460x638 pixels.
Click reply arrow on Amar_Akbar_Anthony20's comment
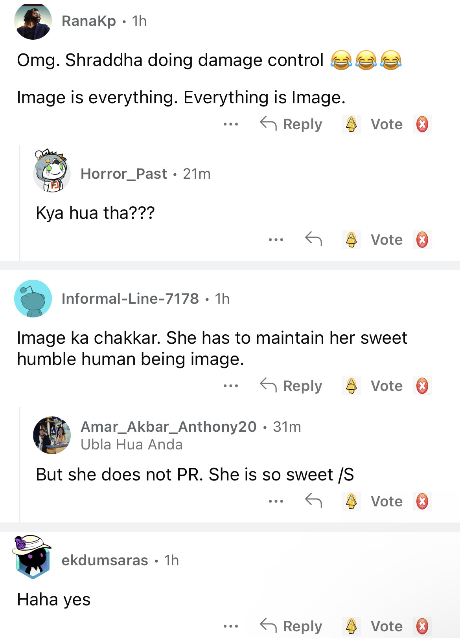313,500
